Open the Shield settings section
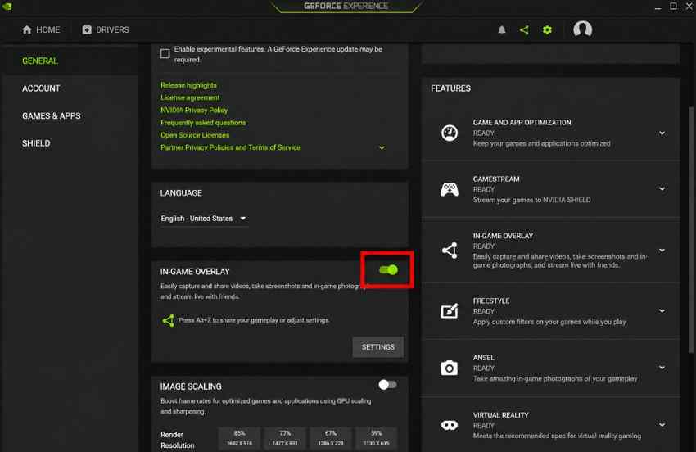Screen dimensions: 696x452 coord(36,143)
